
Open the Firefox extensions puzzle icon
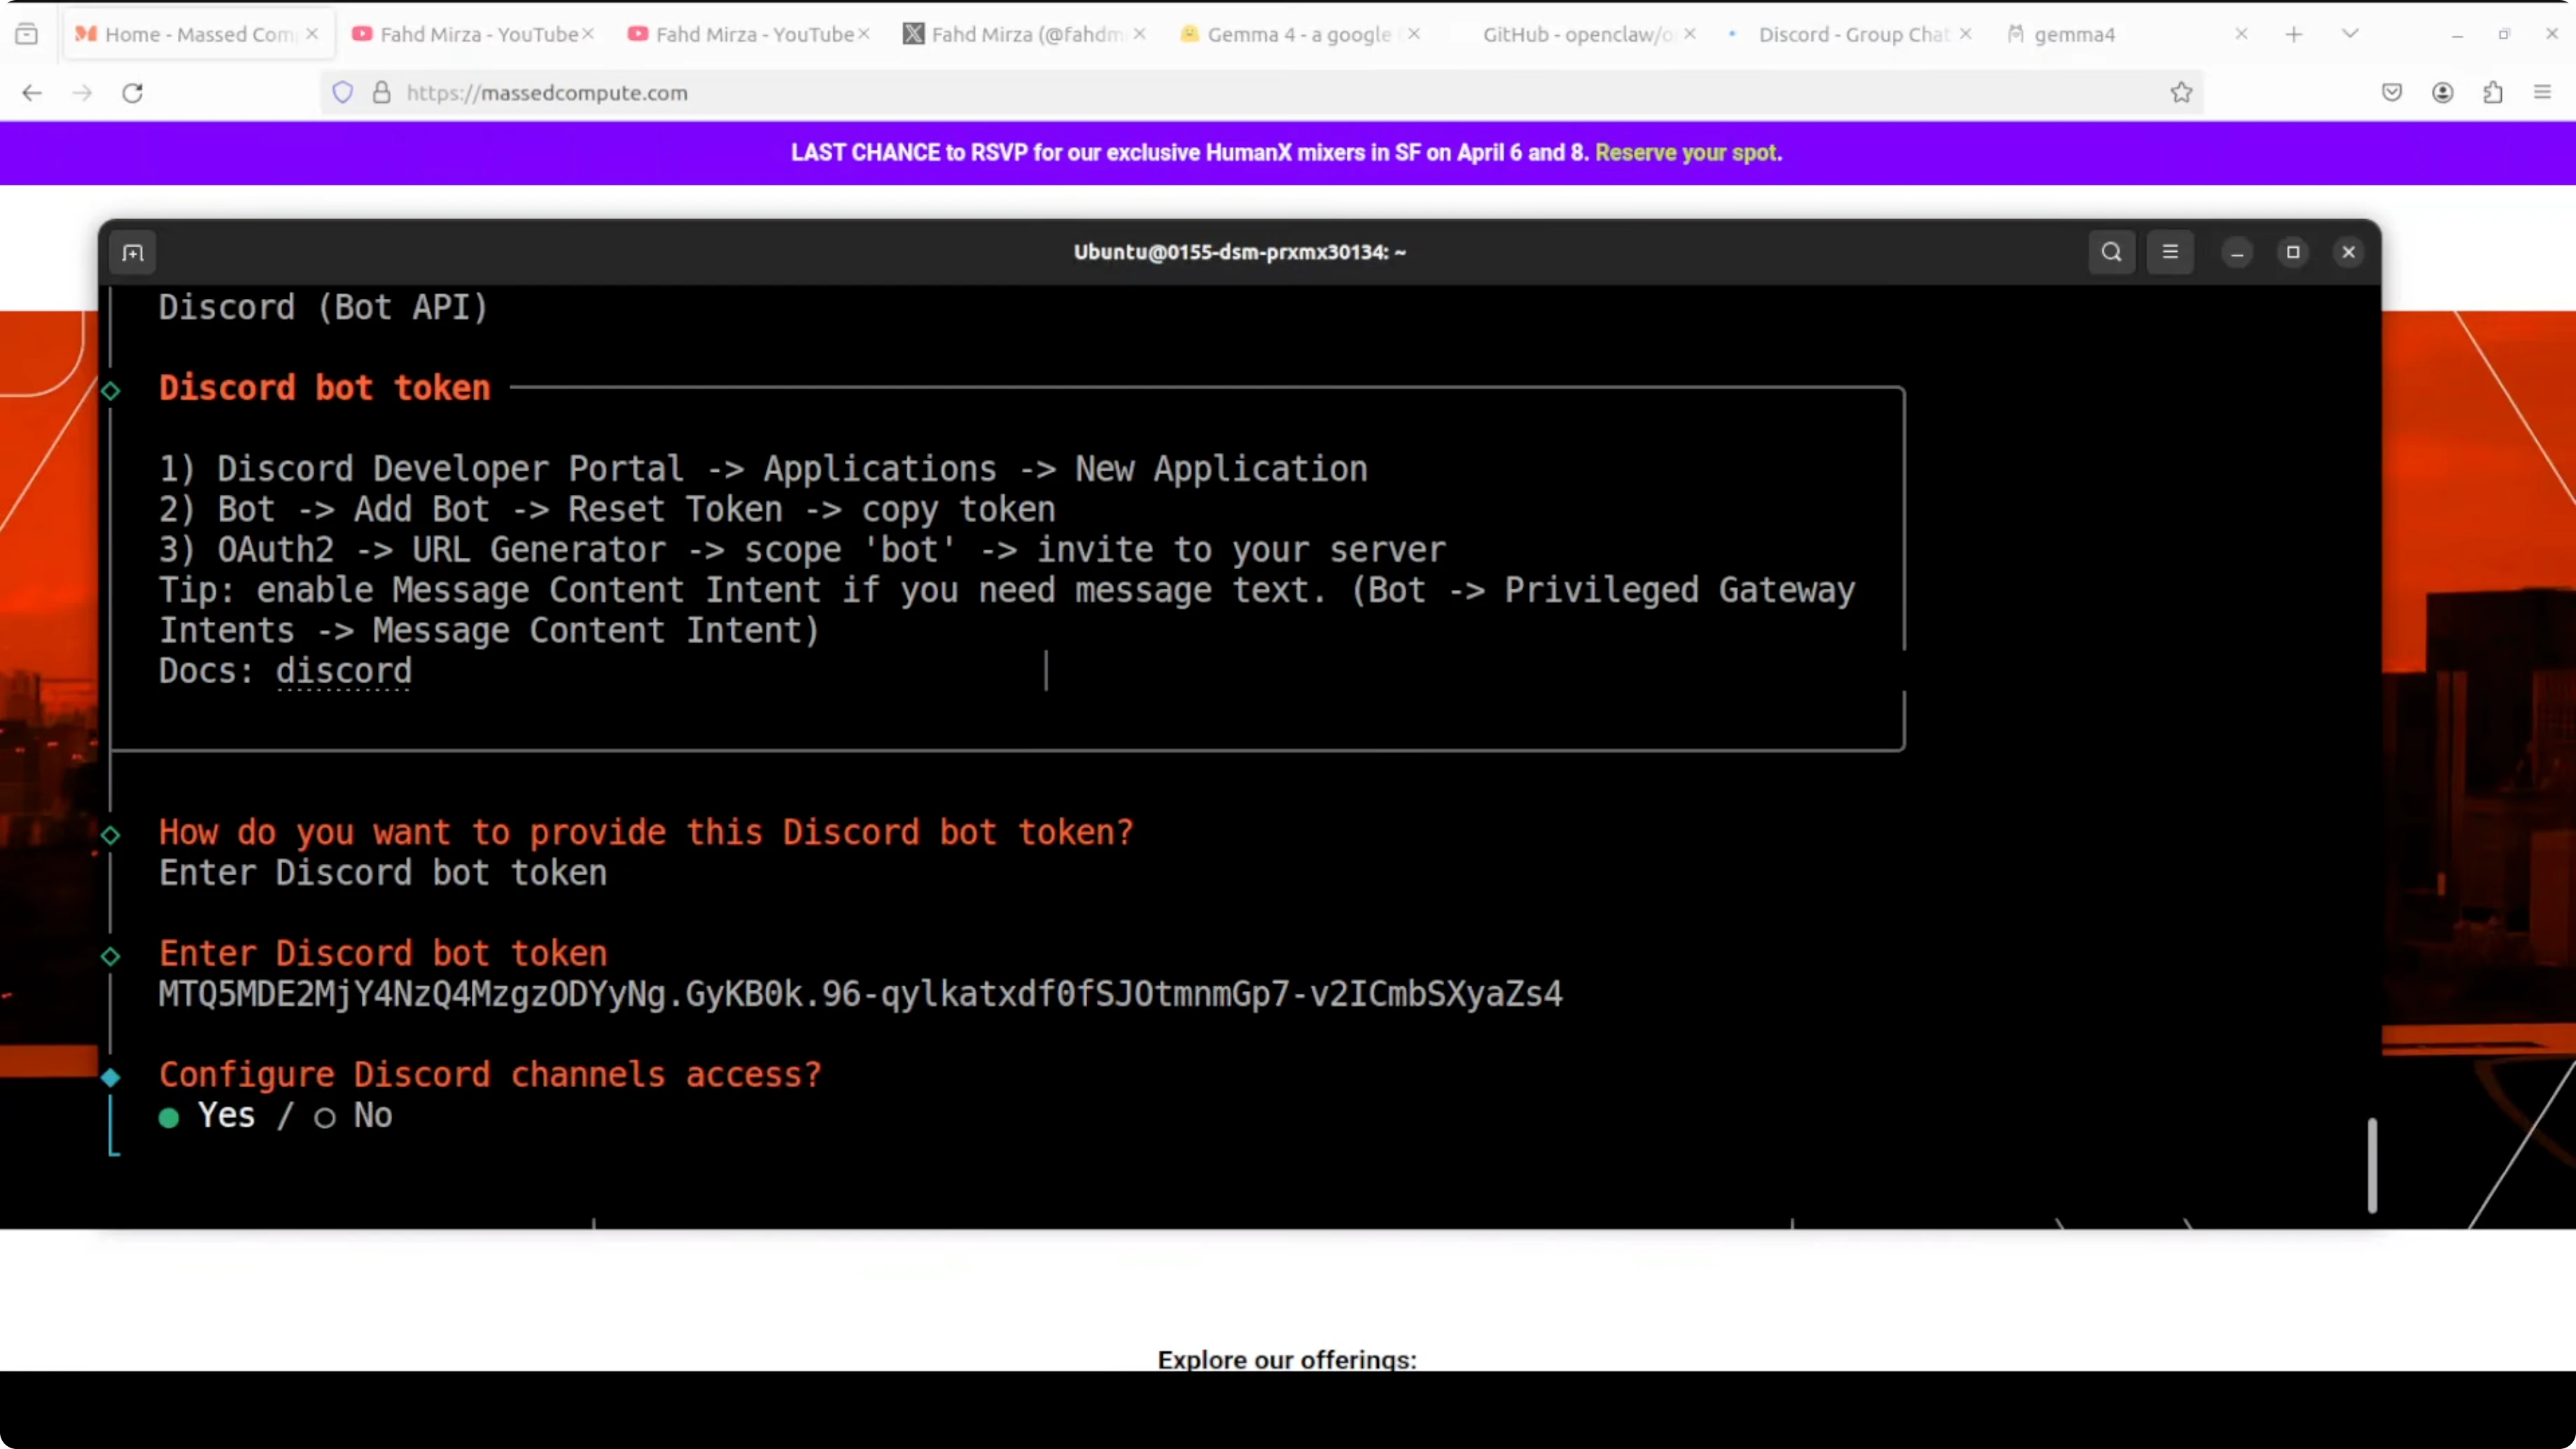pos(2492,93)
